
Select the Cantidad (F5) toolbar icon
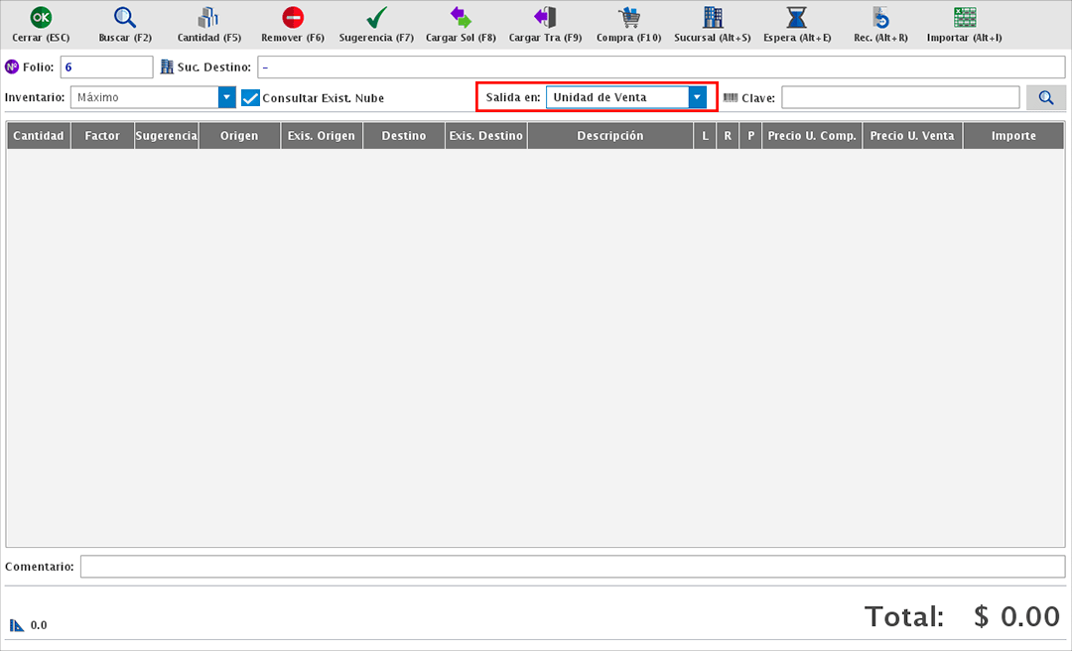(x=208, y=18)
